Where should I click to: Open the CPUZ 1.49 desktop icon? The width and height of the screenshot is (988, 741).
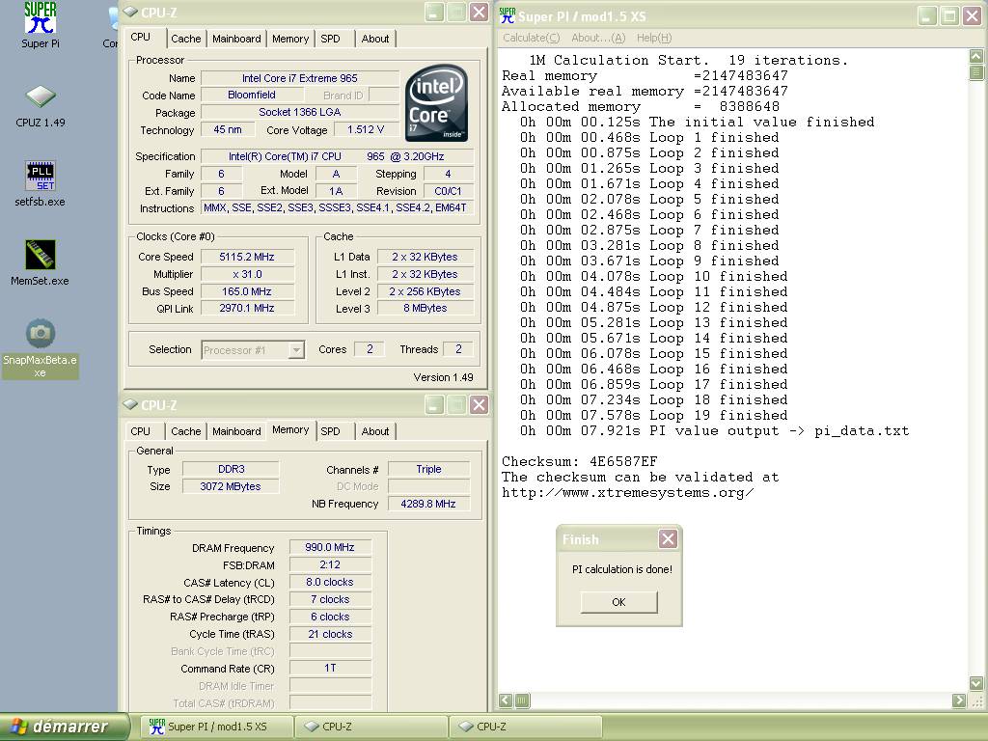click(41, 105)
